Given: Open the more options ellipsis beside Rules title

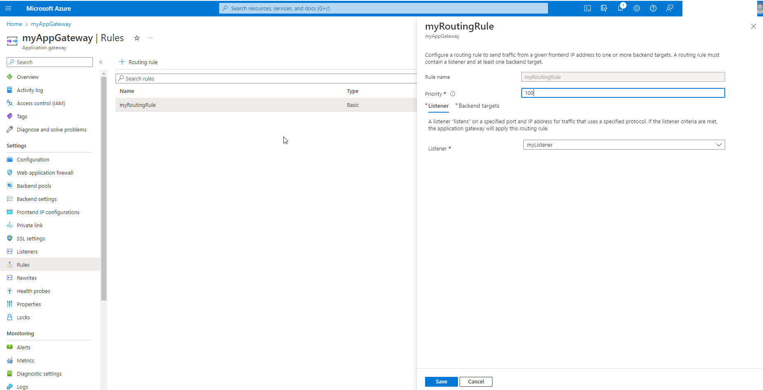Looking at the screenshot, I should [150, 38].
